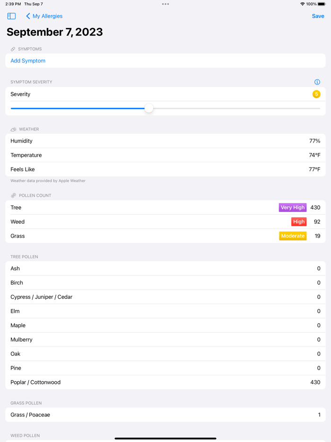Image resolution: width=331 pixels, height=442 pixels.
Task: Tap the Grass / Poaceae row
Action: 165,415
